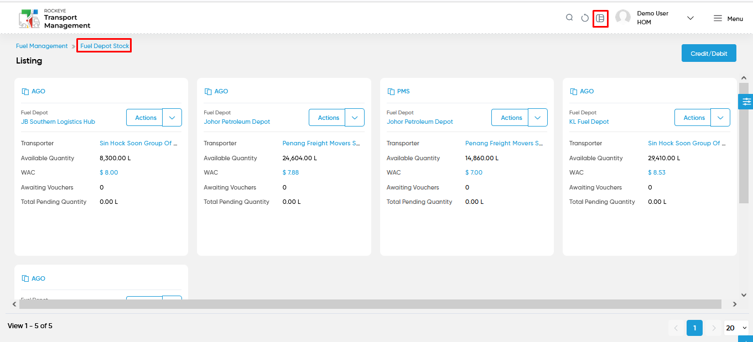
Task: Open JB Southern Logistics Hub depot link
Action: (x=58, y=122)
